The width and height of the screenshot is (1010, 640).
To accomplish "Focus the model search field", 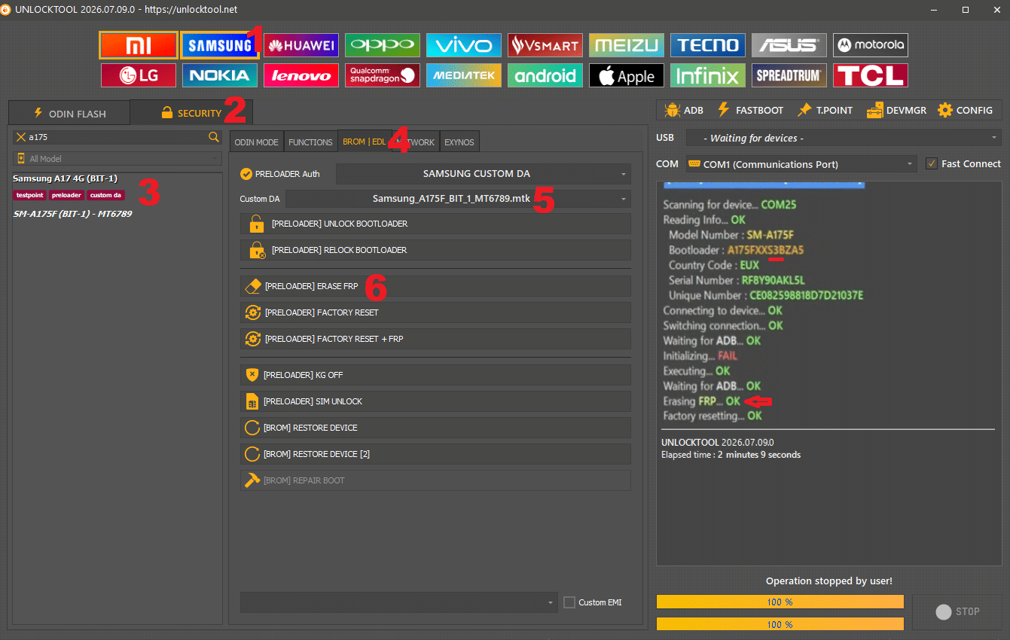I will (x=117, y=137).
